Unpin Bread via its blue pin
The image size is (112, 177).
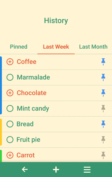(103, 124)
